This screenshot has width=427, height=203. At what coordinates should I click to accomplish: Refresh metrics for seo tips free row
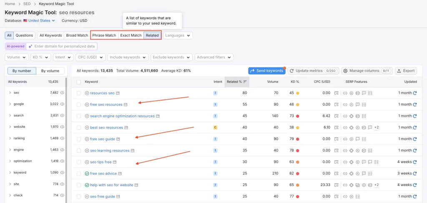tap(415, 162)
